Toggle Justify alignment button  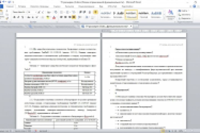tap(74, 17)
